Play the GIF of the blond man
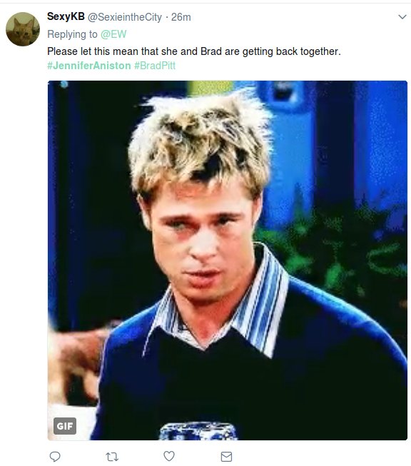411x466 pixels. pyautogui.click(x=228, y=260)
